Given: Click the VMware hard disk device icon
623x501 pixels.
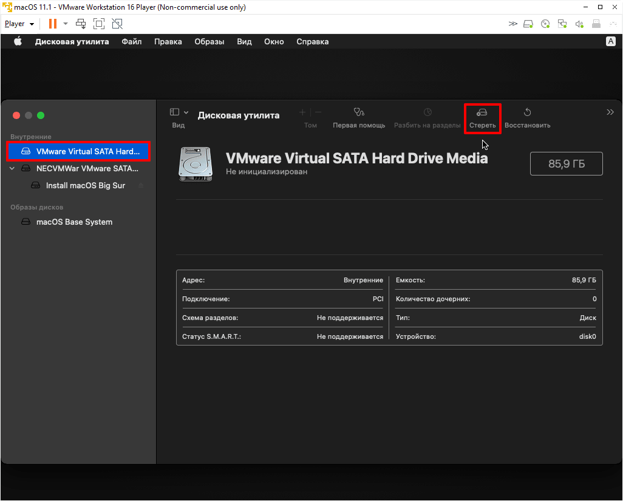Looking at the screenshot, I should point(528,24).
